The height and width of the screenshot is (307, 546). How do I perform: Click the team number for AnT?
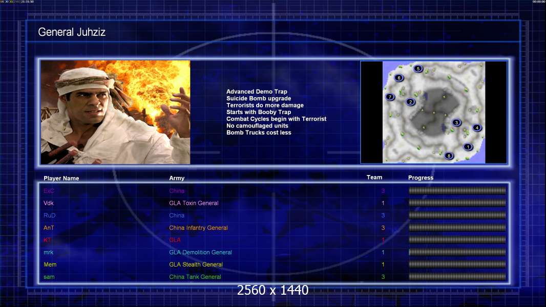383,228
